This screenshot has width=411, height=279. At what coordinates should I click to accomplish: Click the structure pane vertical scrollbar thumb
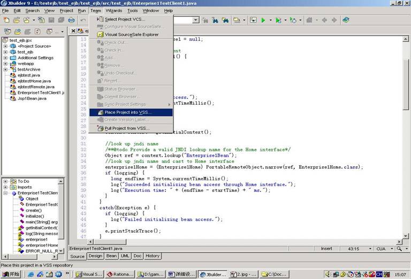[61, 212]
